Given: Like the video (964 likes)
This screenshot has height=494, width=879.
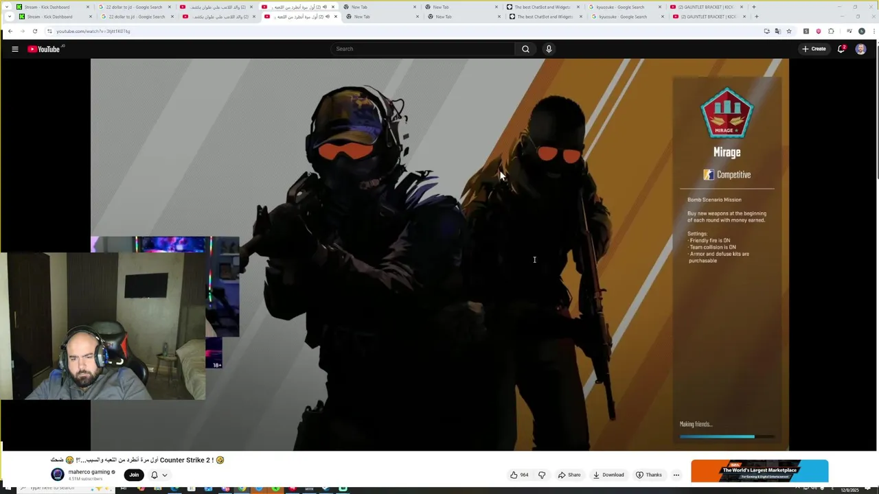Looking at the screenshot, I should click(519, 475).
